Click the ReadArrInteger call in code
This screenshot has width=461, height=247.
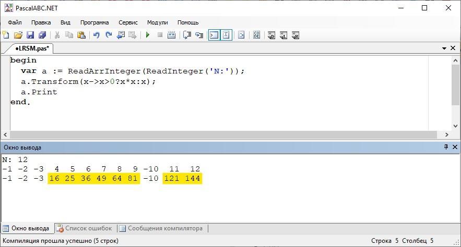click(104, 71)
